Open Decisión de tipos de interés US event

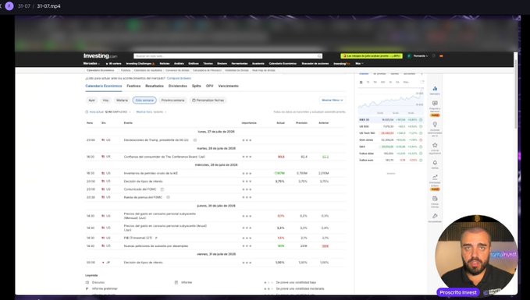[x=144, y=182]
